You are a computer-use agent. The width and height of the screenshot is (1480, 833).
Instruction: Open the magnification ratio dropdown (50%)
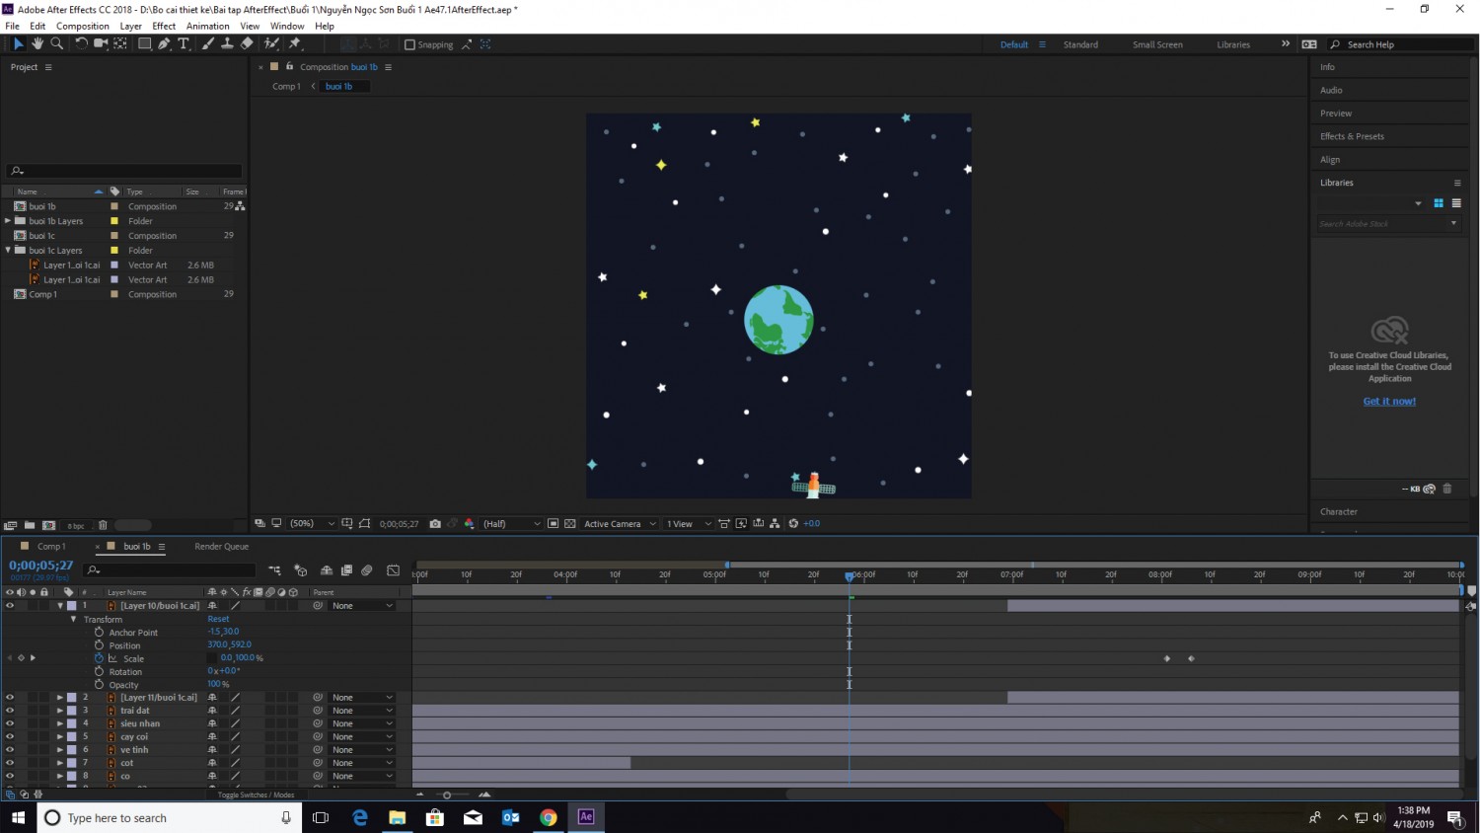312,524
